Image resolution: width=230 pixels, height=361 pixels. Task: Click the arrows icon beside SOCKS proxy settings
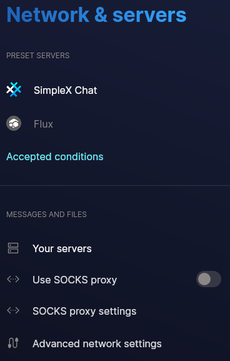click(x=13, y=310)
